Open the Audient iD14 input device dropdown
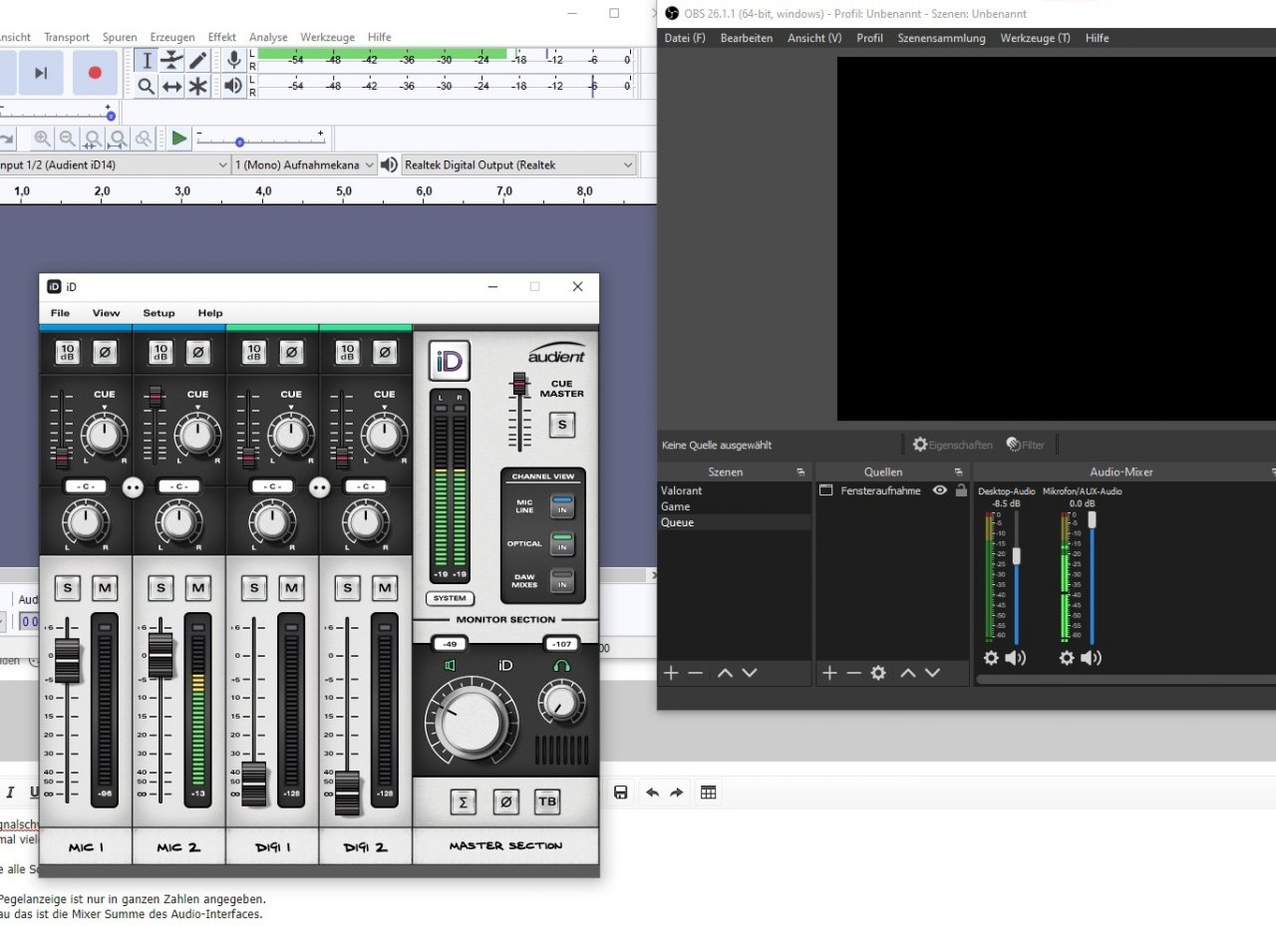 115,165
